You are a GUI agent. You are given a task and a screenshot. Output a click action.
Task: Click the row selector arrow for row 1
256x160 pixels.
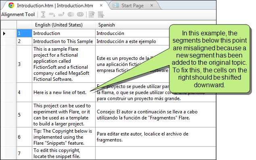(4, 33)
